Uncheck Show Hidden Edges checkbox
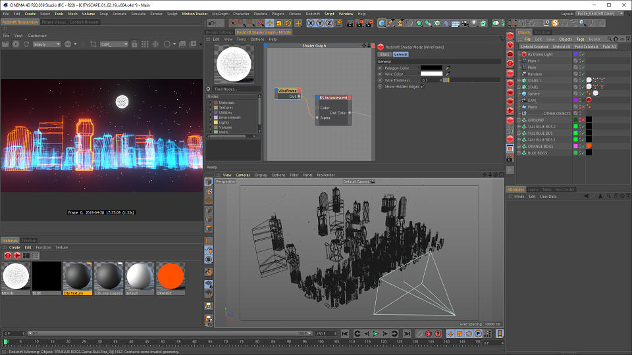Image resolution: width=632 pixels, height=355 pixels. (x=423, y=87)
